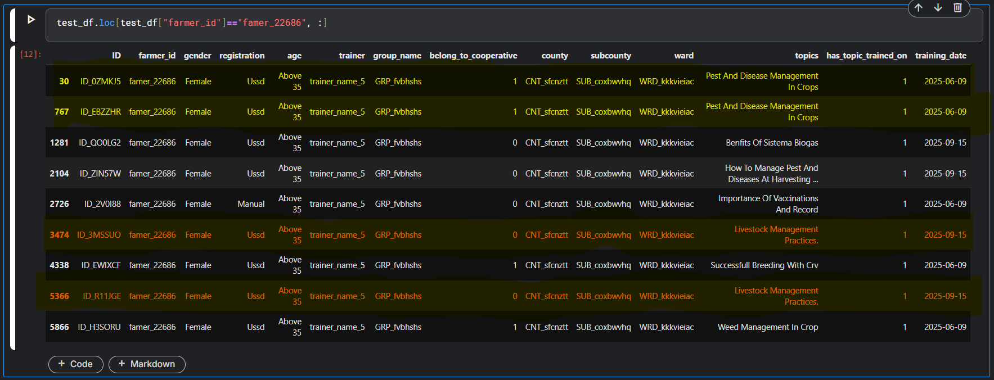Add a new Code cell

pyautogui.click(x=76, y=364)
